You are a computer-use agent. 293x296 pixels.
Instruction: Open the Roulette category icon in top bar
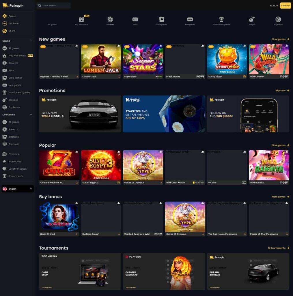110,19
